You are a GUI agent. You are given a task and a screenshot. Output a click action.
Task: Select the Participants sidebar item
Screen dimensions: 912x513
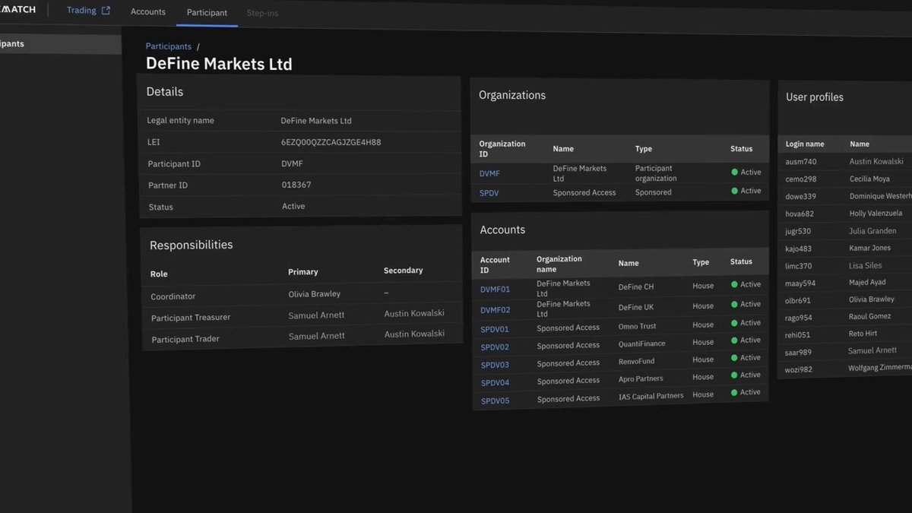(60, 44)
